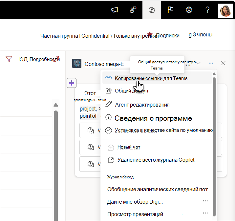Image resolution: width=235 pixels, height=221 pixels.
Task: Open chat Просмотр презентаций
Action: [x=135, y=214]
